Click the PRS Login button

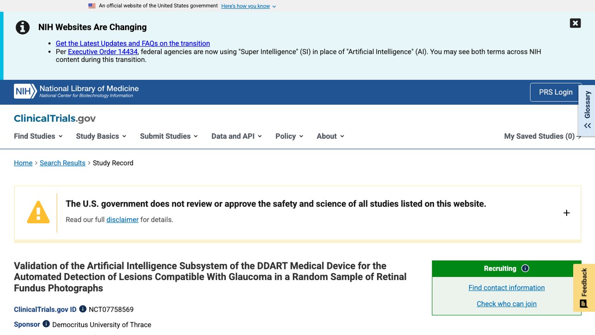point(555,92)
